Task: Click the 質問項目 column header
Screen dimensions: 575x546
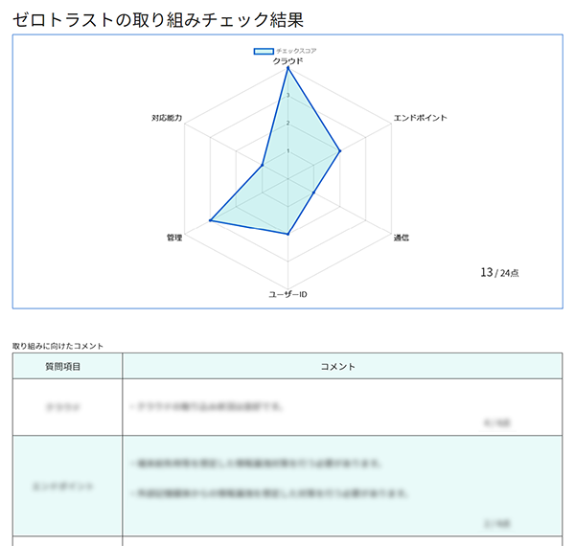Action: (62, 367)
